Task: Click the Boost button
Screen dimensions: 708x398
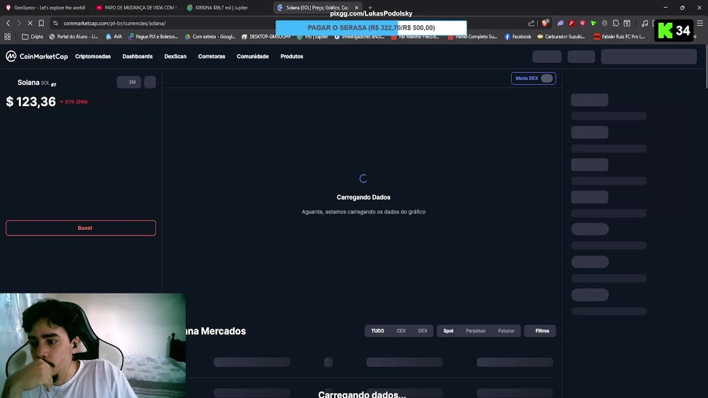Action: click(81, 228)
